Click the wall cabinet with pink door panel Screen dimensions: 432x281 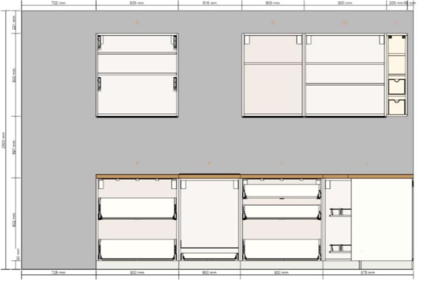(x=272, y=75)
